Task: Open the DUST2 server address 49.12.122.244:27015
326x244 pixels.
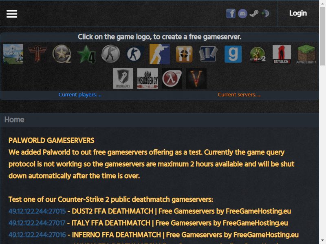Action: tap(37, 211)
